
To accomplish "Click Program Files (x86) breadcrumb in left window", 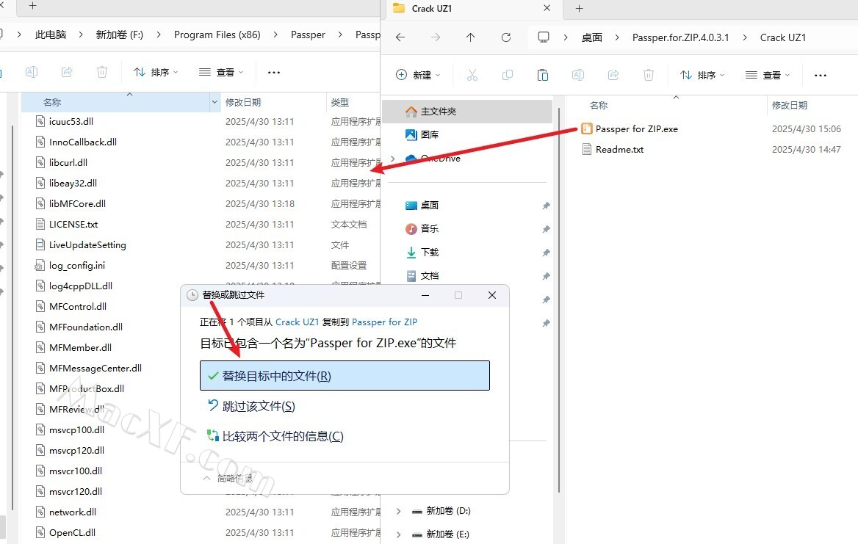I will click(x=217, y=35).
